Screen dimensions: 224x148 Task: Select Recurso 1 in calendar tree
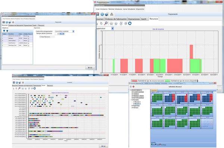coord(137,102)
